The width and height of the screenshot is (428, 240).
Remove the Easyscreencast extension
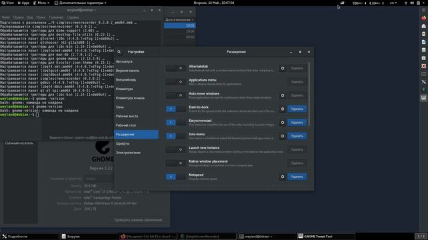[297, 123]
